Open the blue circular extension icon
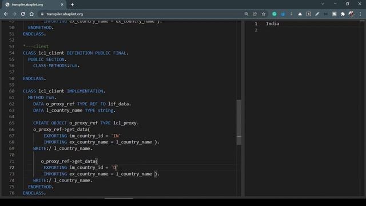 (283, 14)
